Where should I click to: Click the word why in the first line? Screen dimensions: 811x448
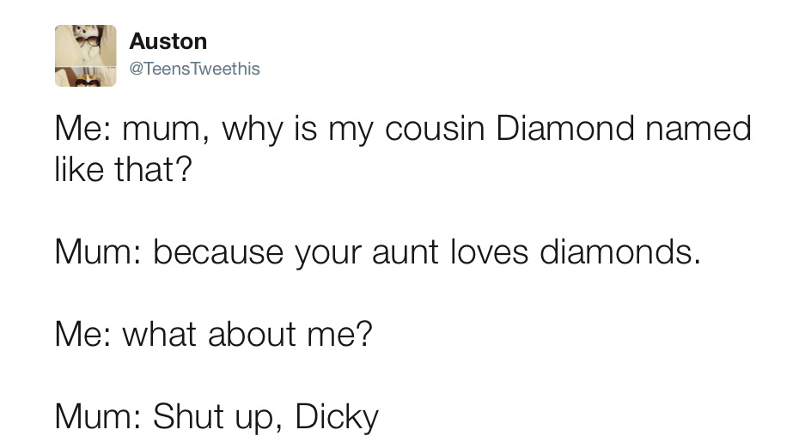tap(253, 130)
